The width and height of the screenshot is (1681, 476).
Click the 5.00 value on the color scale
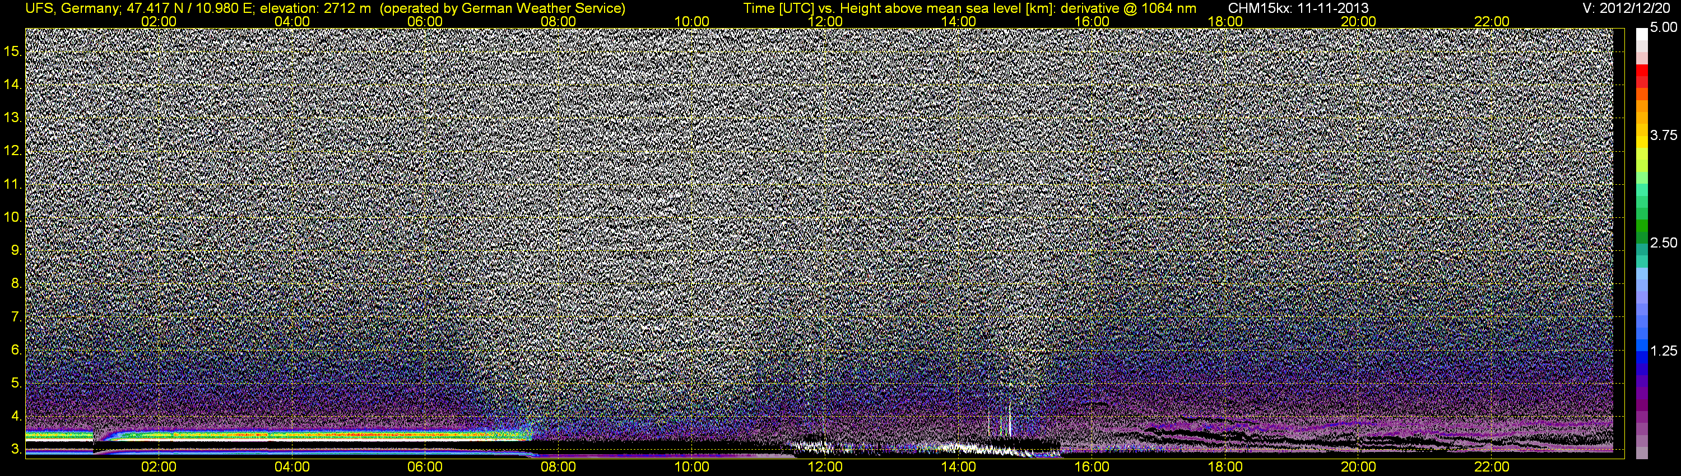[1664, 27]
